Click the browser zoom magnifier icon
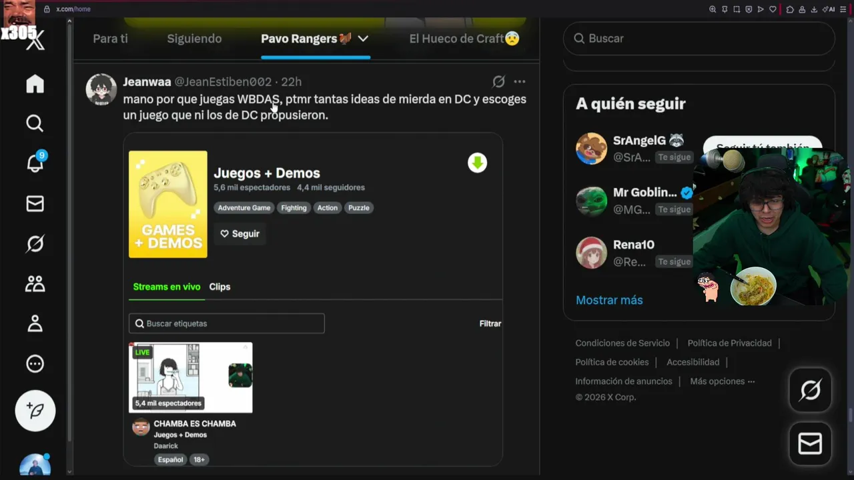 pos(713,9)
